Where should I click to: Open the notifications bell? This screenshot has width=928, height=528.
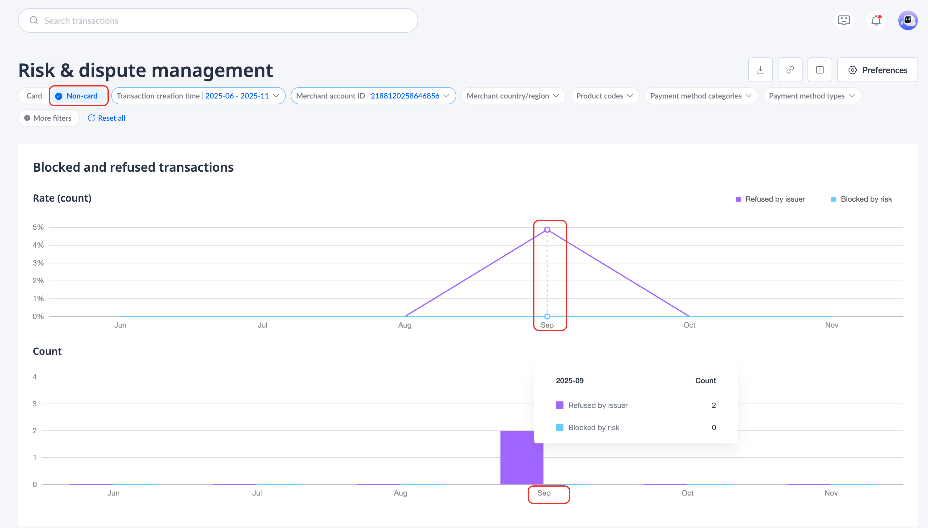(x=876, y=20)
